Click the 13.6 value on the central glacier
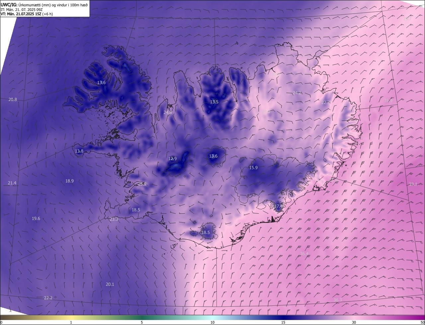Screen dimensions: 425x325 coord(213,156)
